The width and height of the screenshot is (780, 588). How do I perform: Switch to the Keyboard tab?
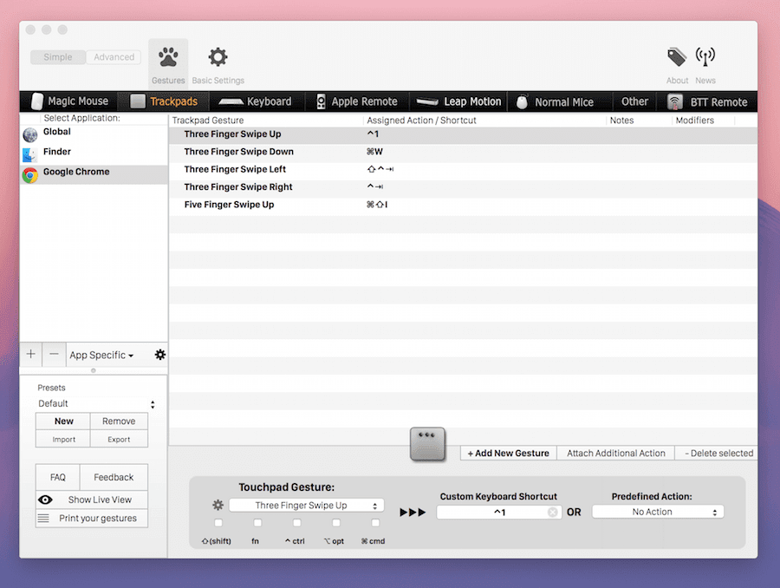(256, 101)
